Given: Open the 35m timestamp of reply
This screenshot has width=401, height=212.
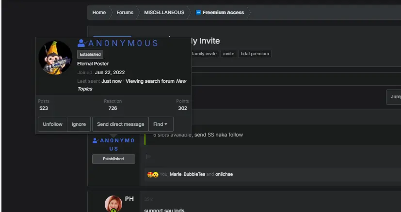Looking at the screenshot, I should click(149, 199).
